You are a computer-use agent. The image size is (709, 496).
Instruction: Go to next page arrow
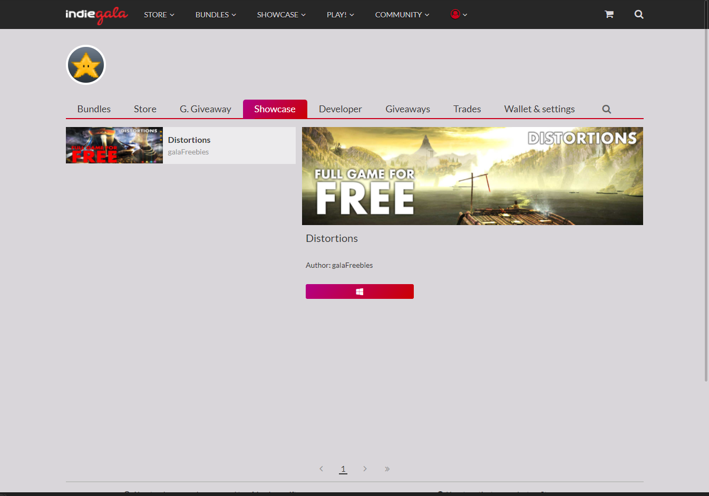click(365, 469)
